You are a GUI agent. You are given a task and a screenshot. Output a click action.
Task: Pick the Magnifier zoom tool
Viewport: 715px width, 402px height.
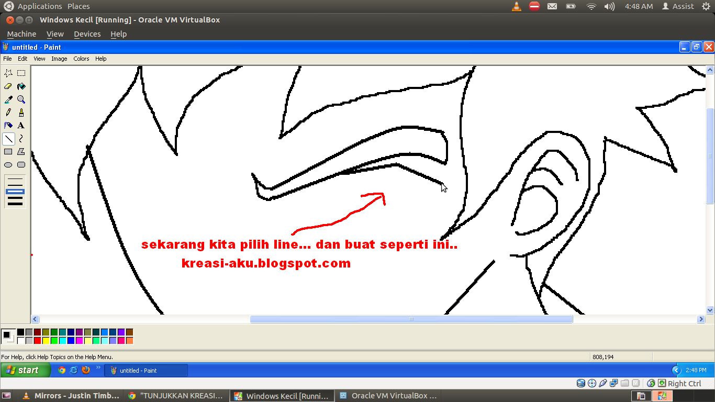pos(21,99)
